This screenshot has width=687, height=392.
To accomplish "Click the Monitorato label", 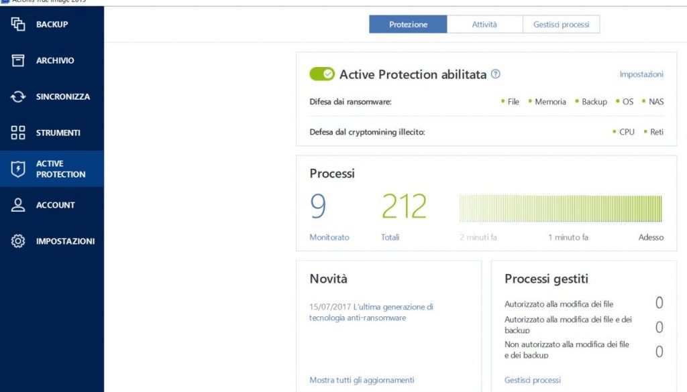I will (x=329, y=237).
